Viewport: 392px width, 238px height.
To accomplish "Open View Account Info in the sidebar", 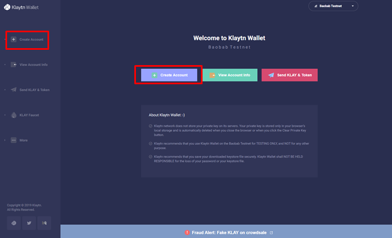I will tap(33, 65).
